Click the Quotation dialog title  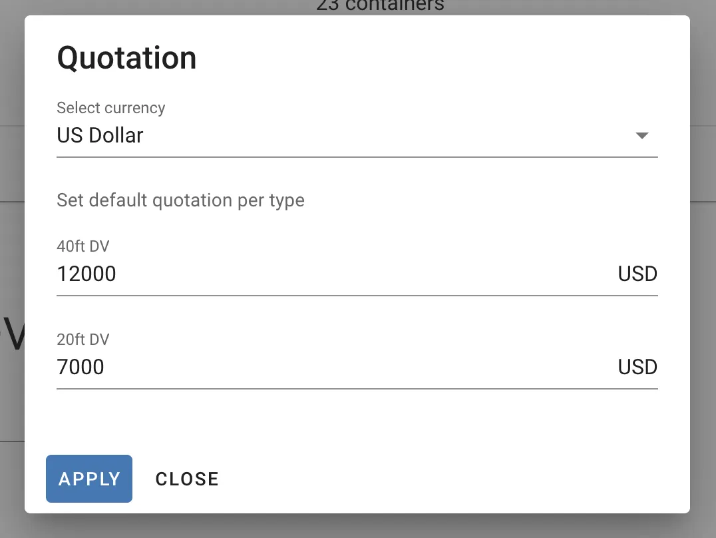[126, 57]
